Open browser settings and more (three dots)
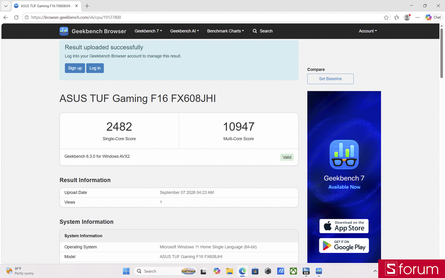 (418, 17)
